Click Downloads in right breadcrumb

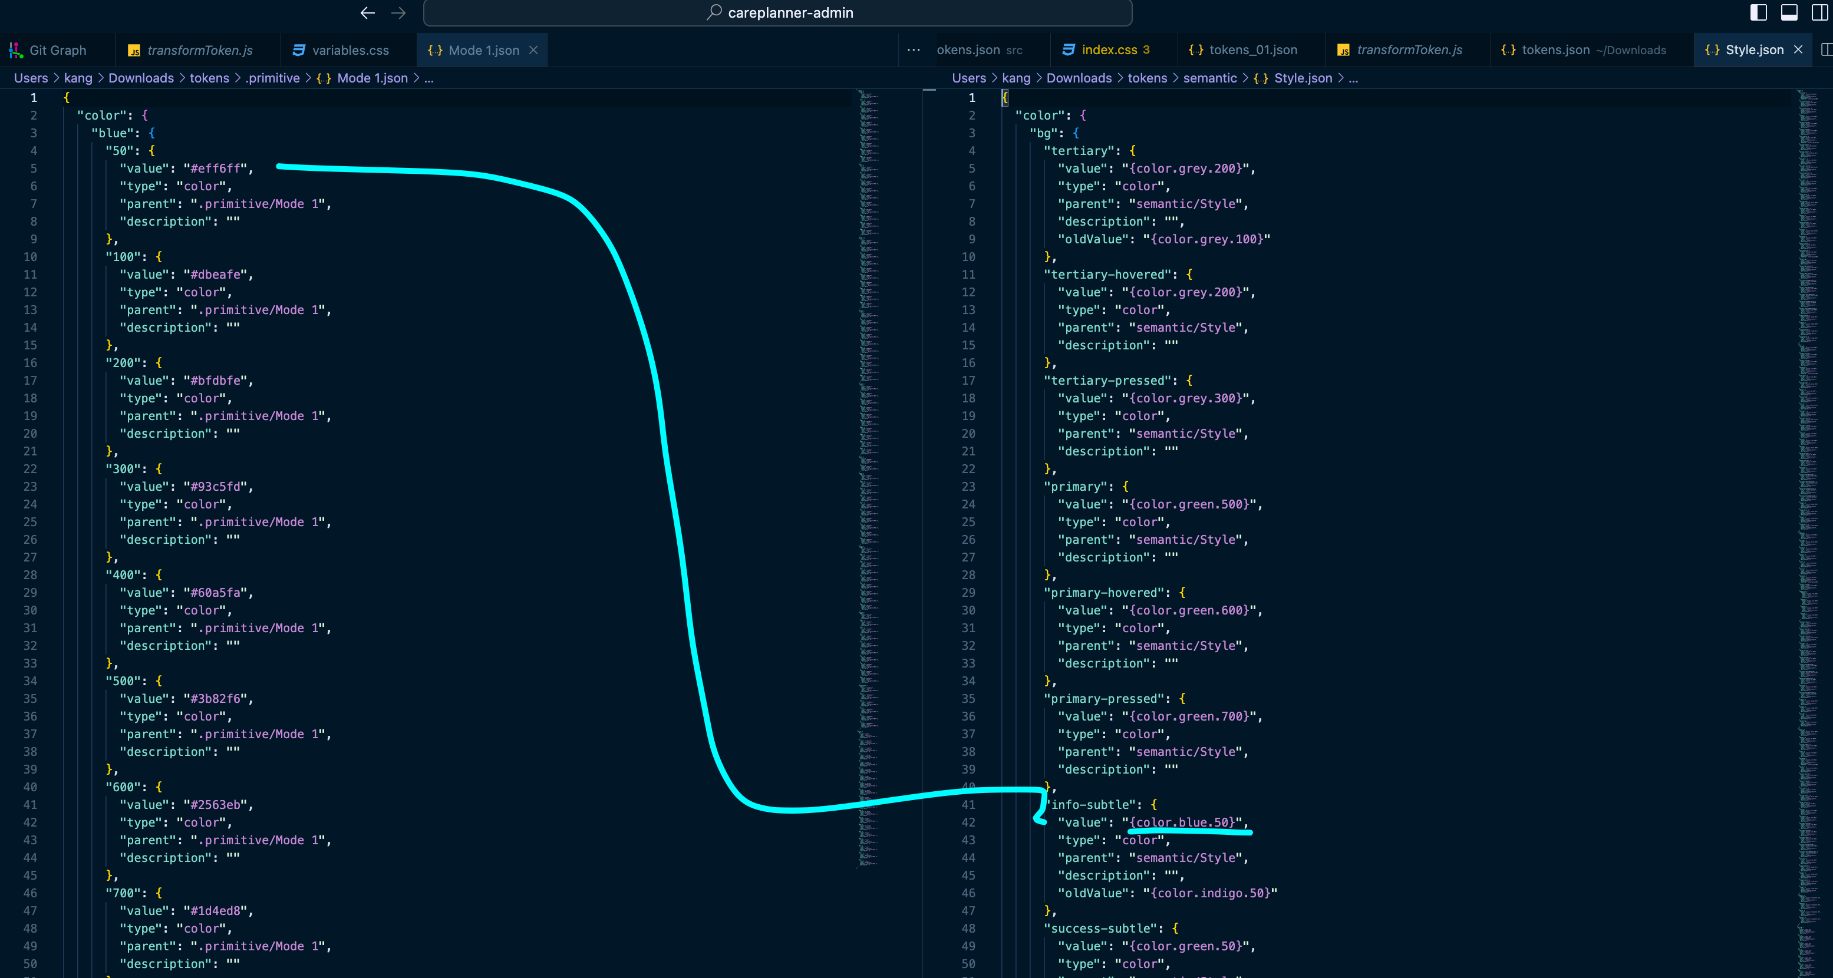pos(1079,78)
